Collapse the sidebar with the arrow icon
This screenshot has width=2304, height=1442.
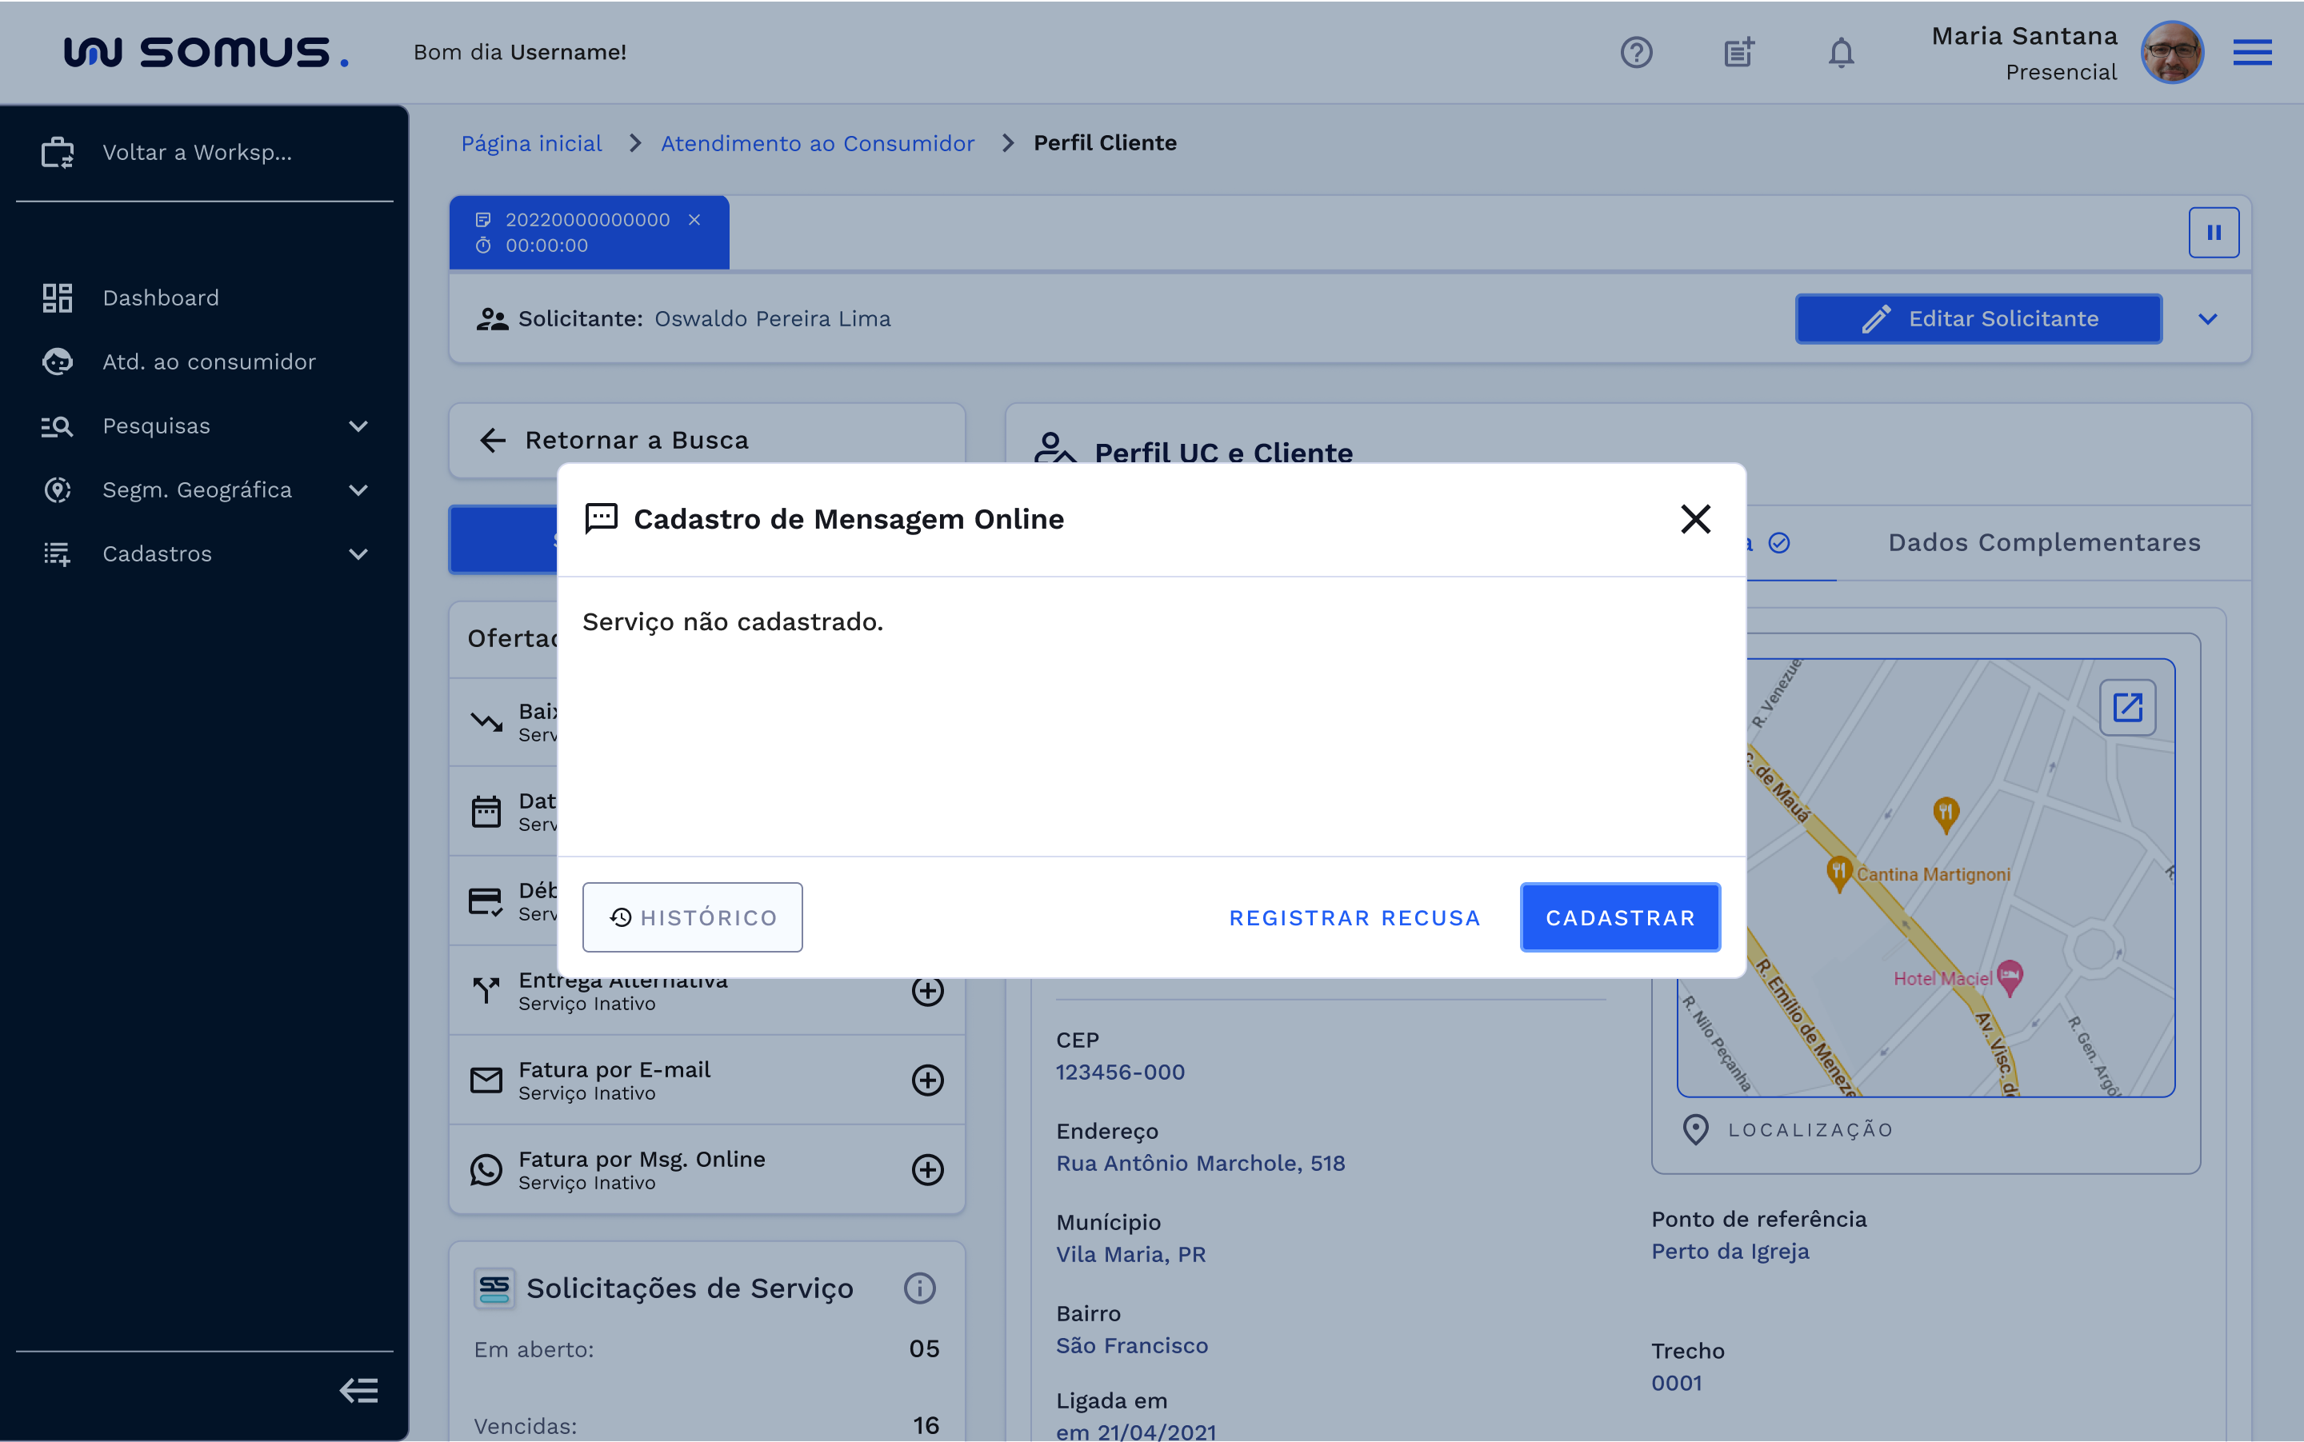[358, 1391]
